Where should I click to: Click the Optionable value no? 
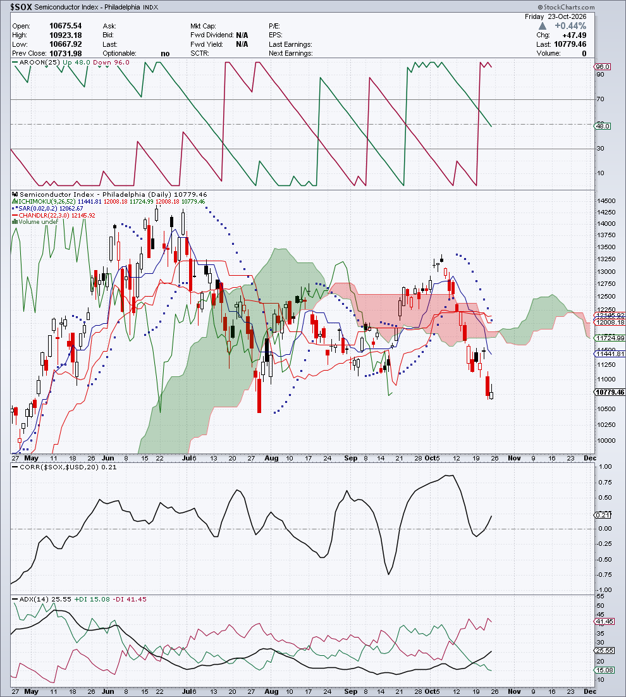coord(165,53)
